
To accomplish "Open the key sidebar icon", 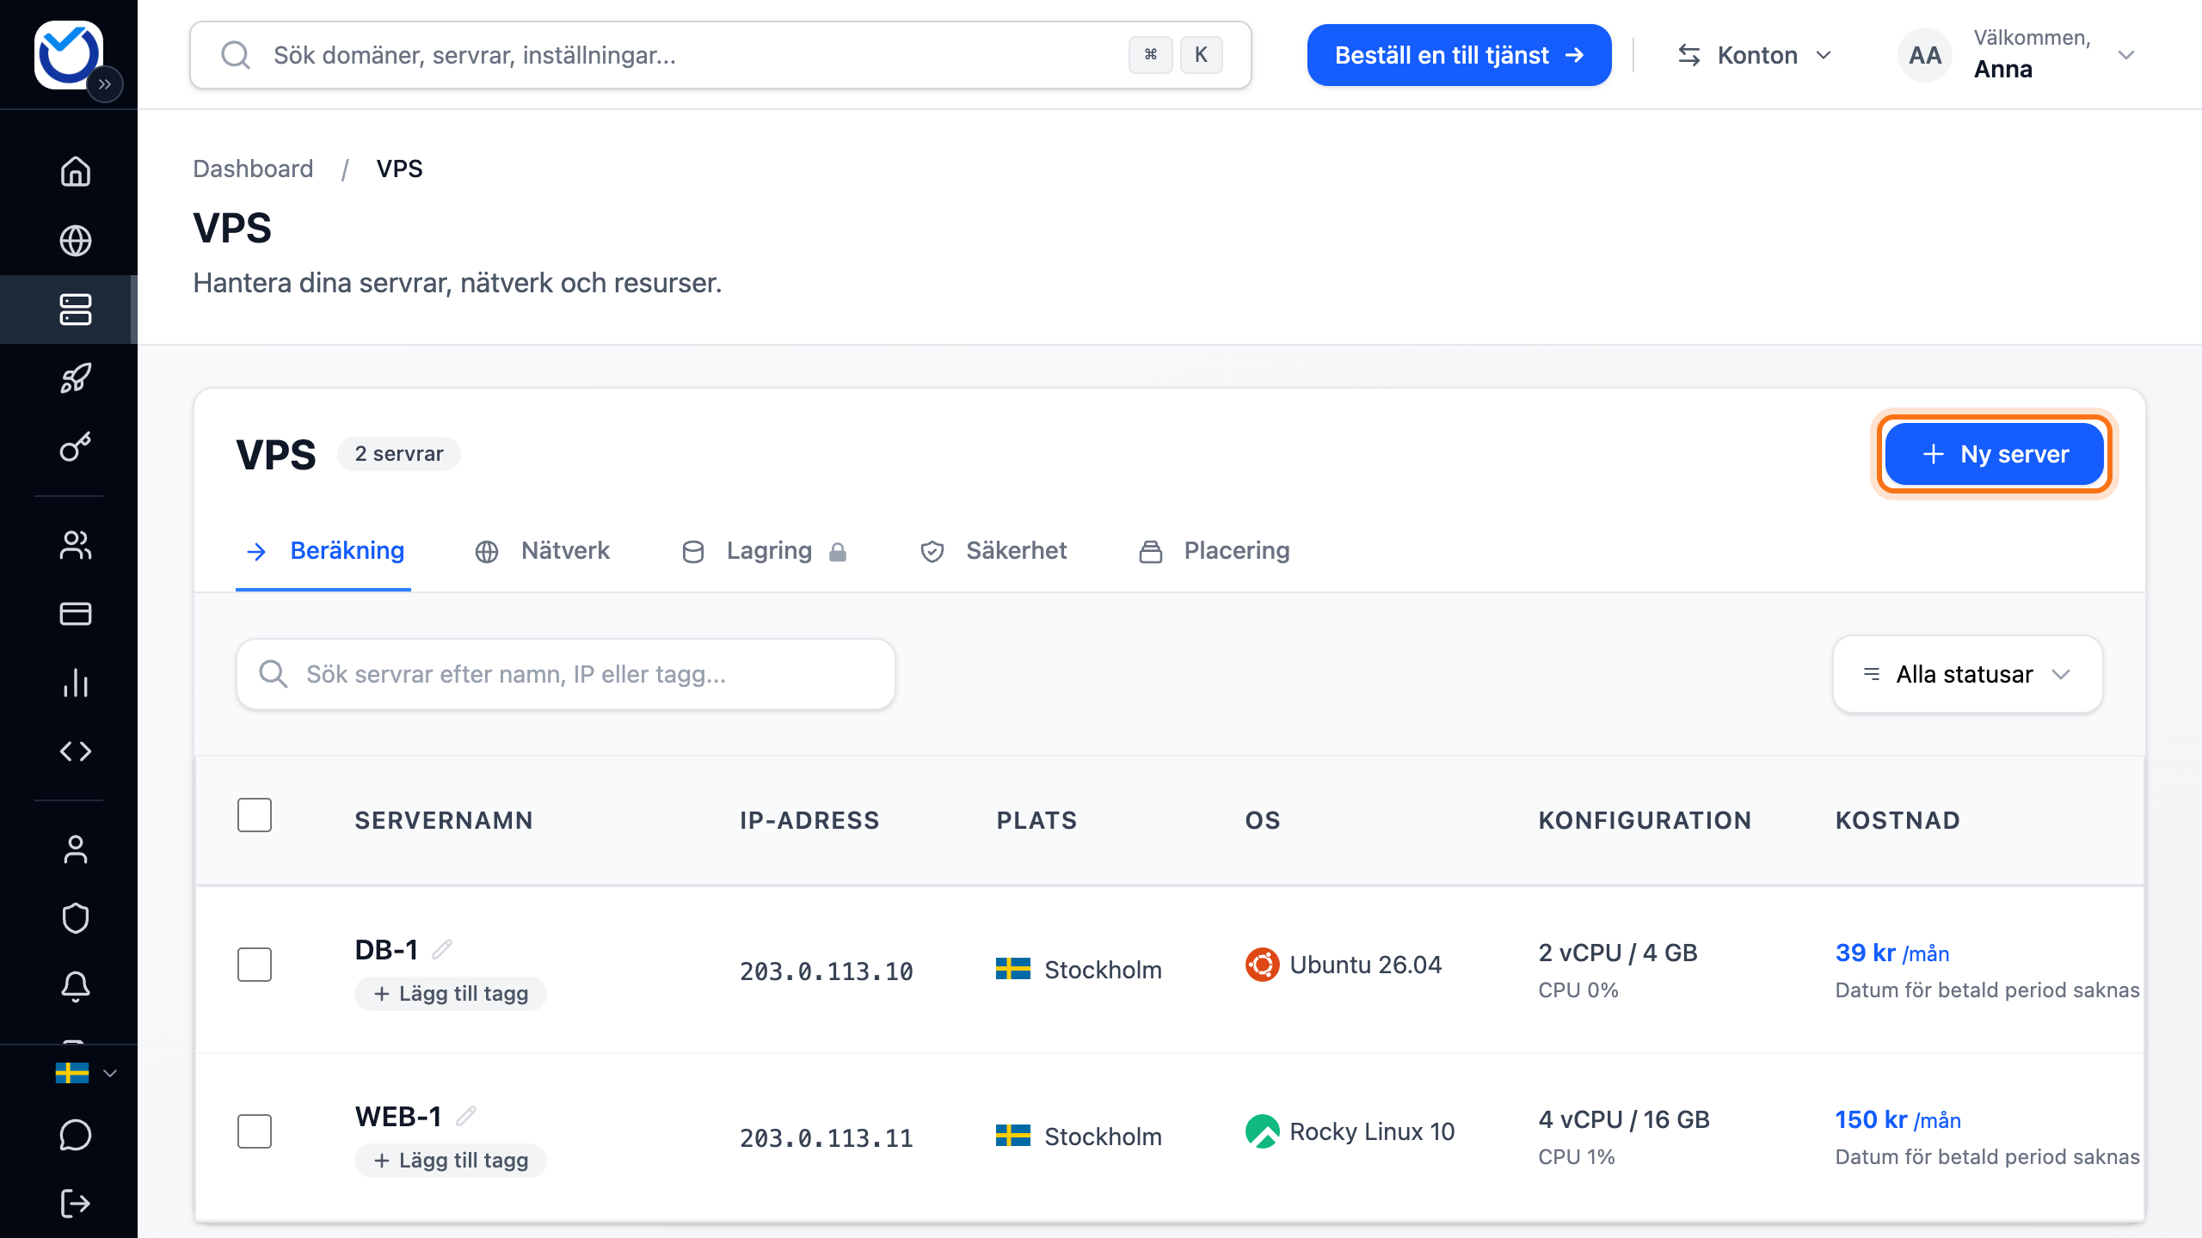I will coord(76,447).
